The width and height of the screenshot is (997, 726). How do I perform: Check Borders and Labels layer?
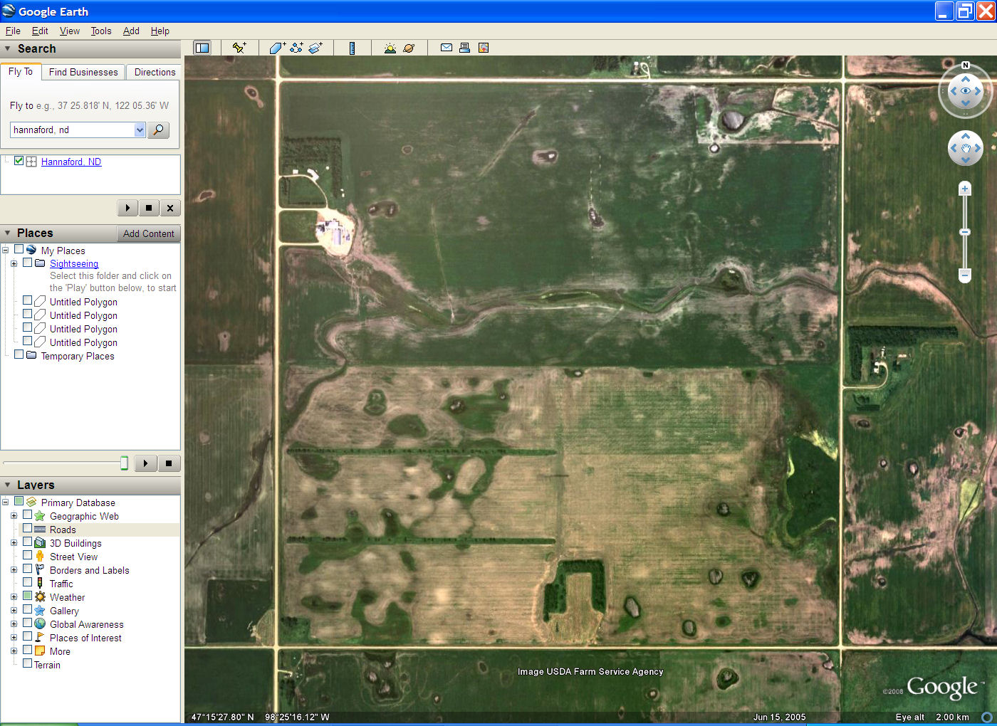[x=27, y=569]
